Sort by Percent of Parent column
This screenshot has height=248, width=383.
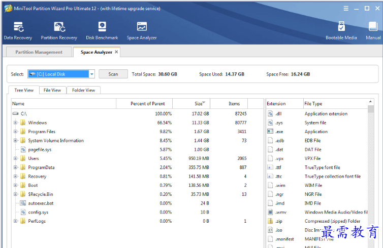[144, 103]
